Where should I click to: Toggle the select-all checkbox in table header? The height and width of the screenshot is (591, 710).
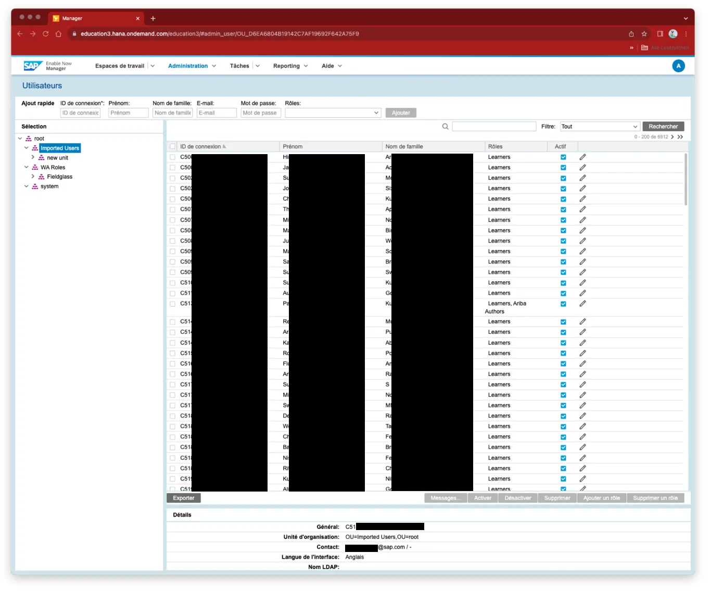pyautogui.click(x=173, y=147)
